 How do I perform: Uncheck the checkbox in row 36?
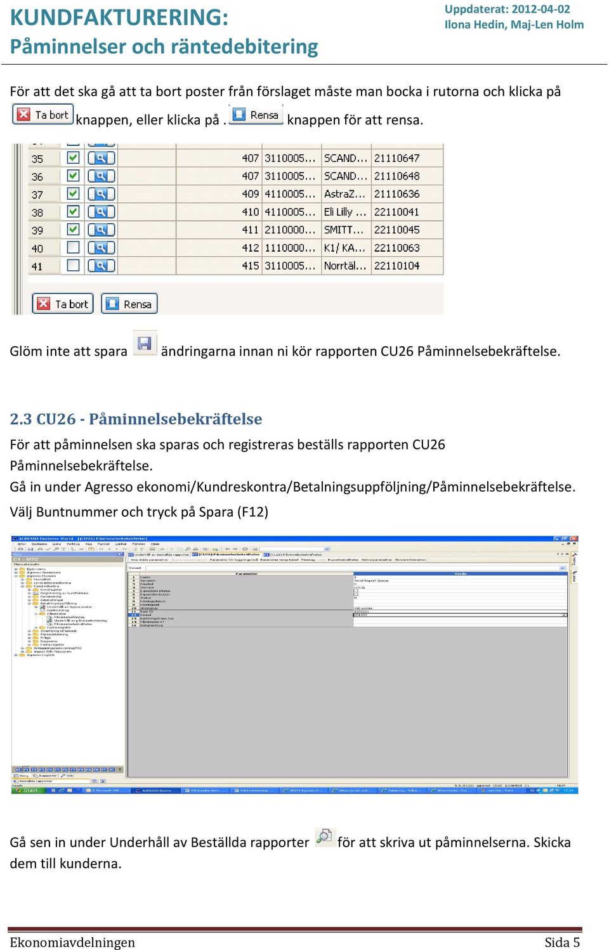[x=74, y=175]
